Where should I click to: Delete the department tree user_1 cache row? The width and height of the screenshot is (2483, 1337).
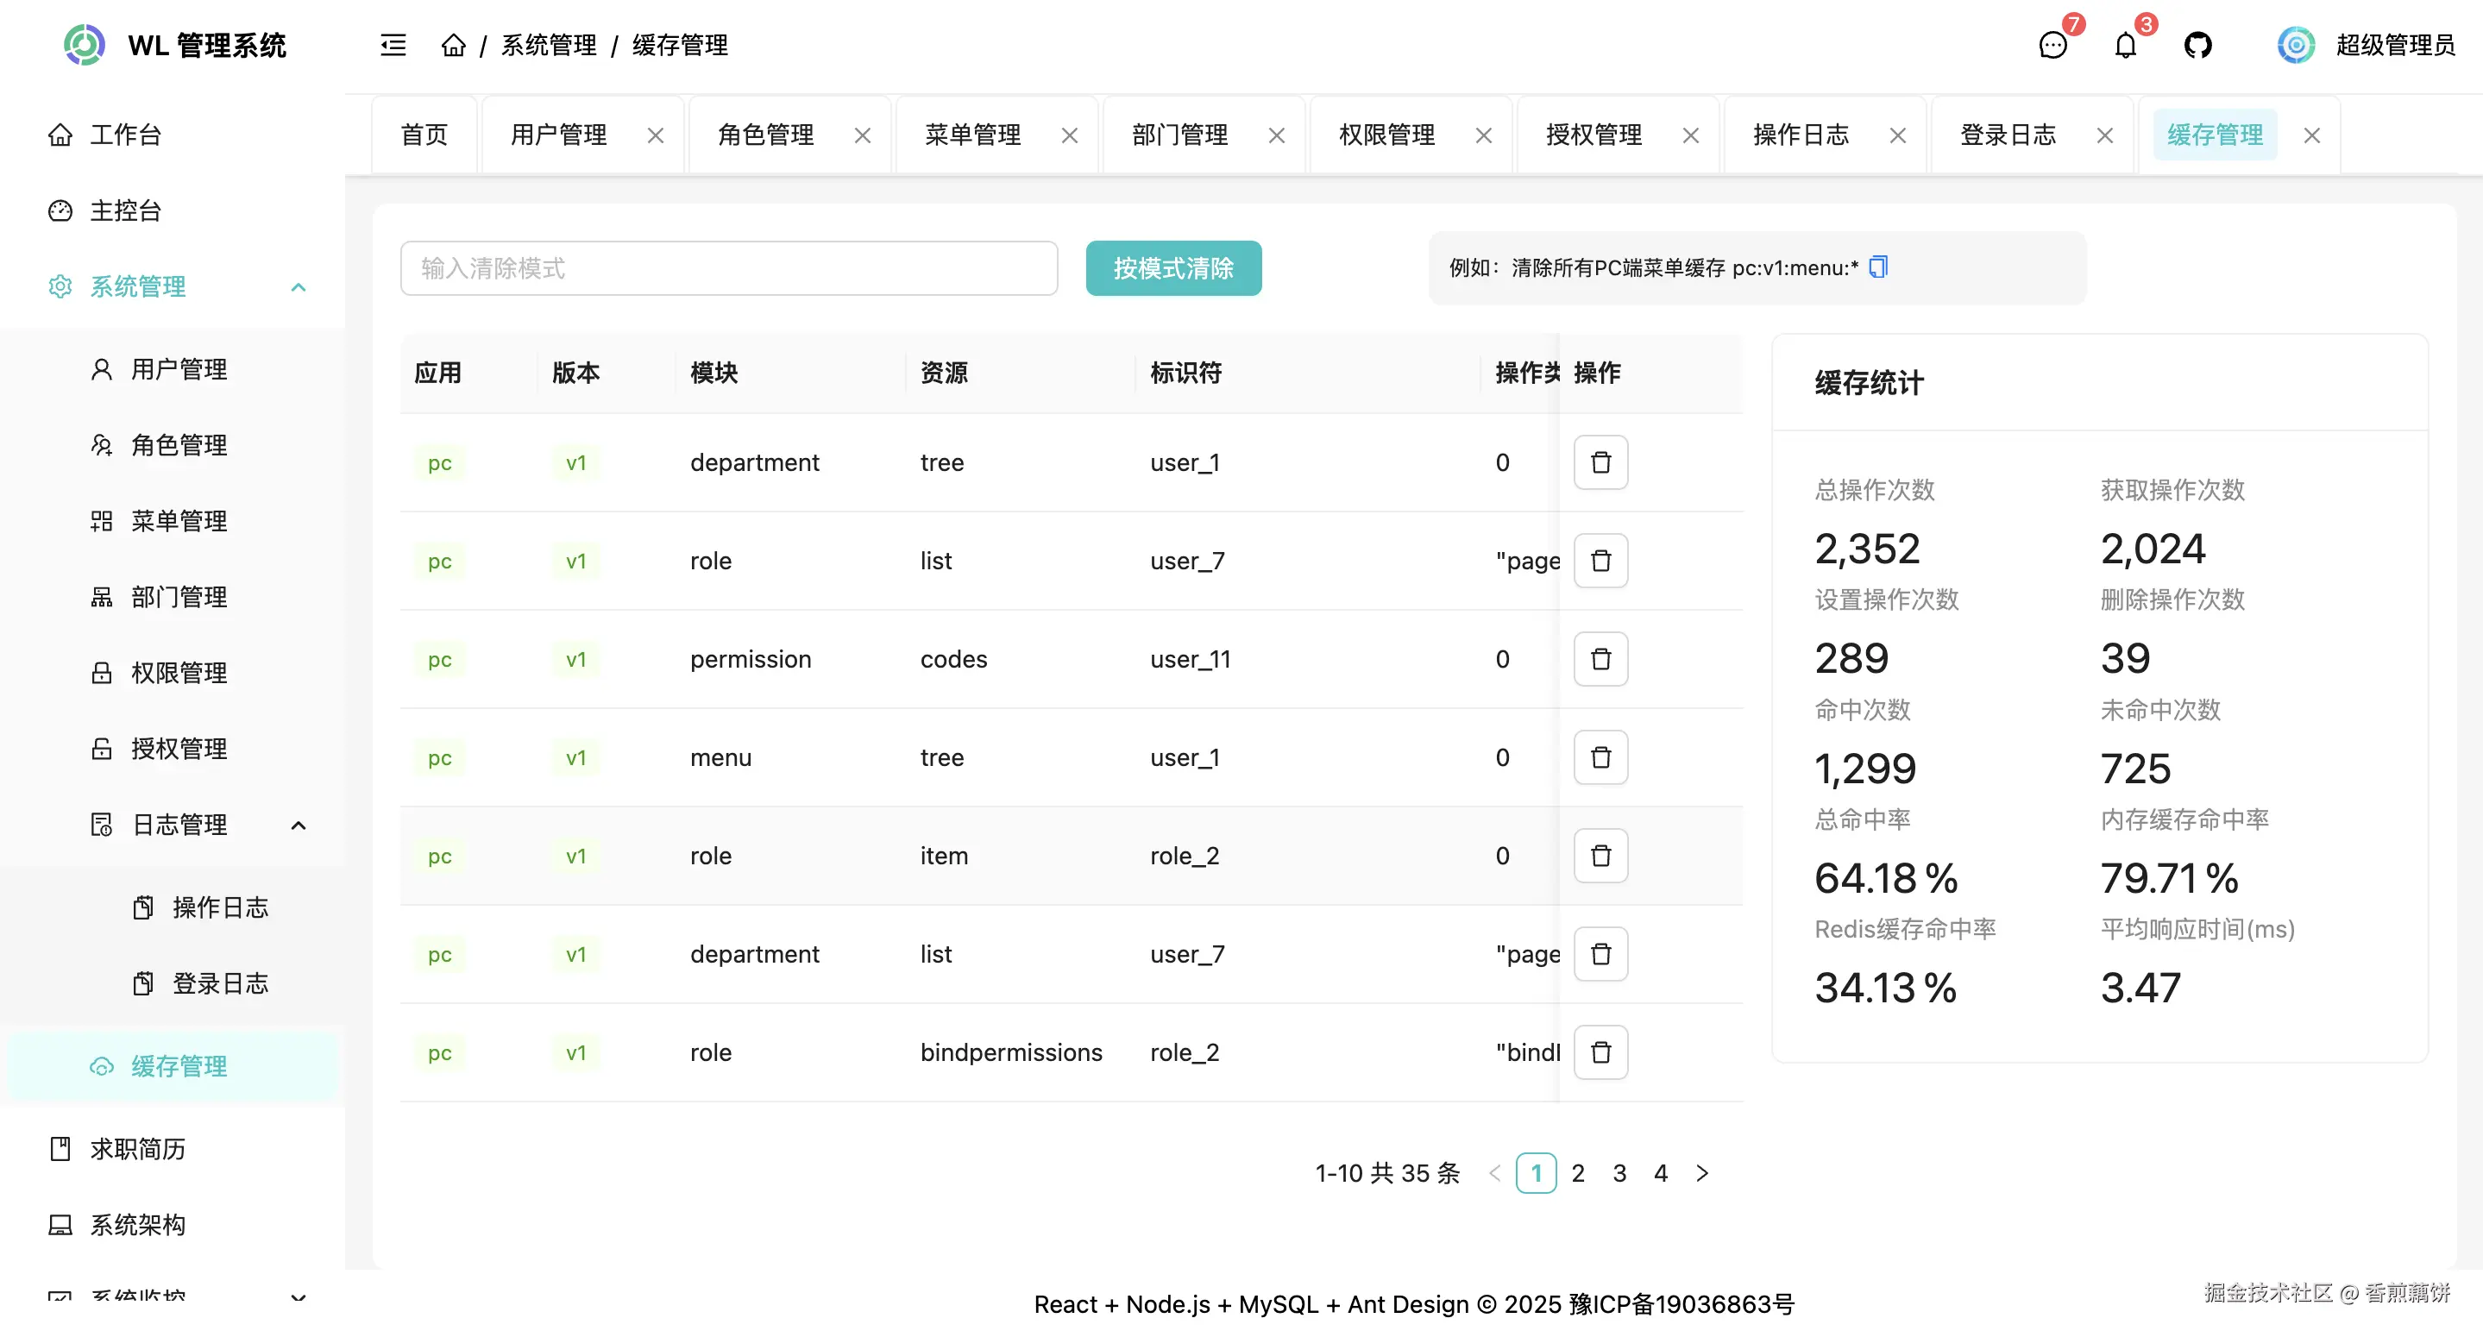[x=1600, y=462]
